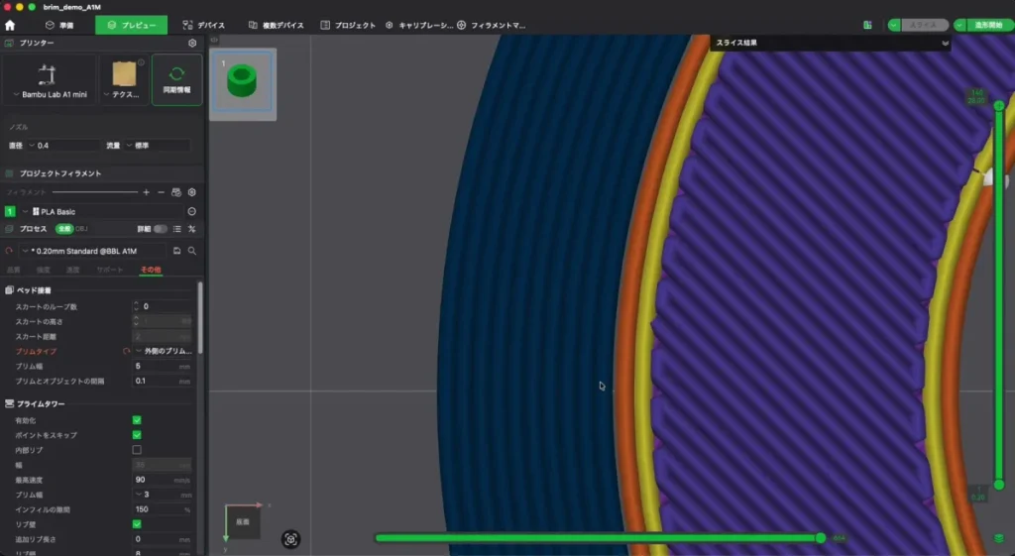This screenshot has height=556, width=1015.
Task: Go to the home screen icon
Action: pyautogui.click(x=10, y=25)
